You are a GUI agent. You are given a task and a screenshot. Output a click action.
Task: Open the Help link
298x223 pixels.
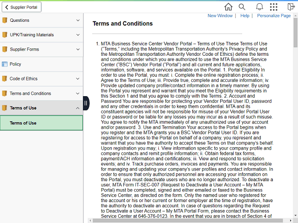pos(245,16)
